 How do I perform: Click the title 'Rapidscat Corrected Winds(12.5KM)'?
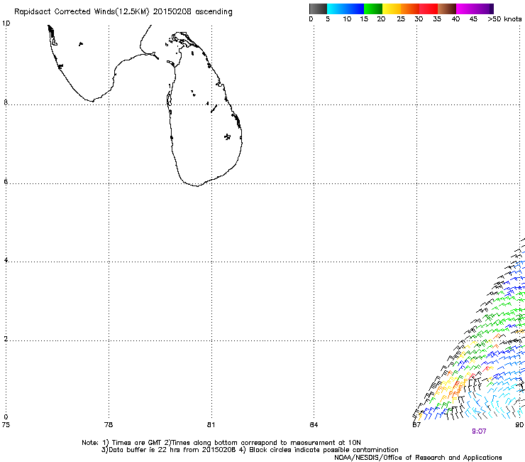point(82,12)
